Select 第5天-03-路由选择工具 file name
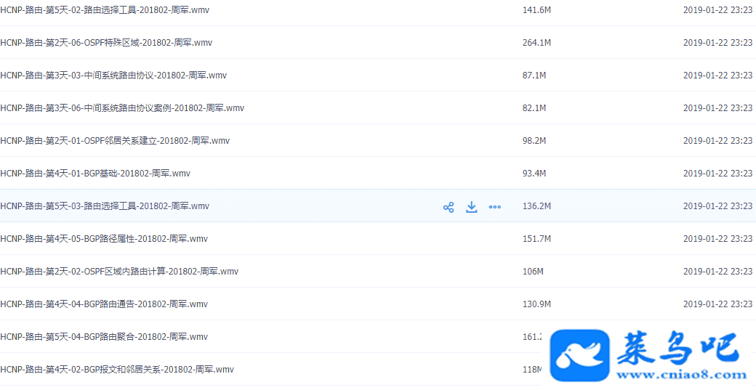The height and width of the screenshot is (390, 756). [x=105, y=206]
